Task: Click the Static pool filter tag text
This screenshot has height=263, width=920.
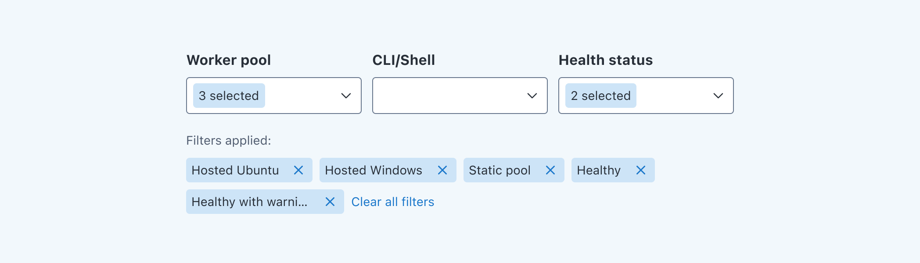Action: (x=500, y=170)
